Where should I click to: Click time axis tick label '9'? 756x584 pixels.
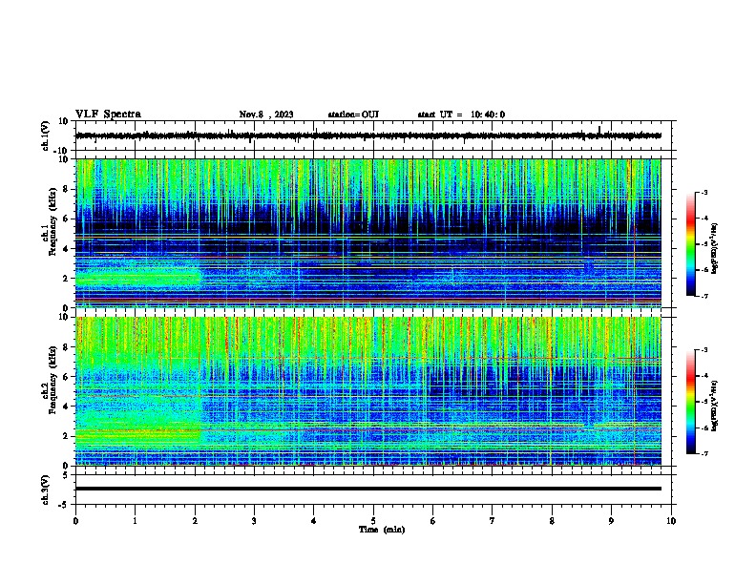pos(611,521)
